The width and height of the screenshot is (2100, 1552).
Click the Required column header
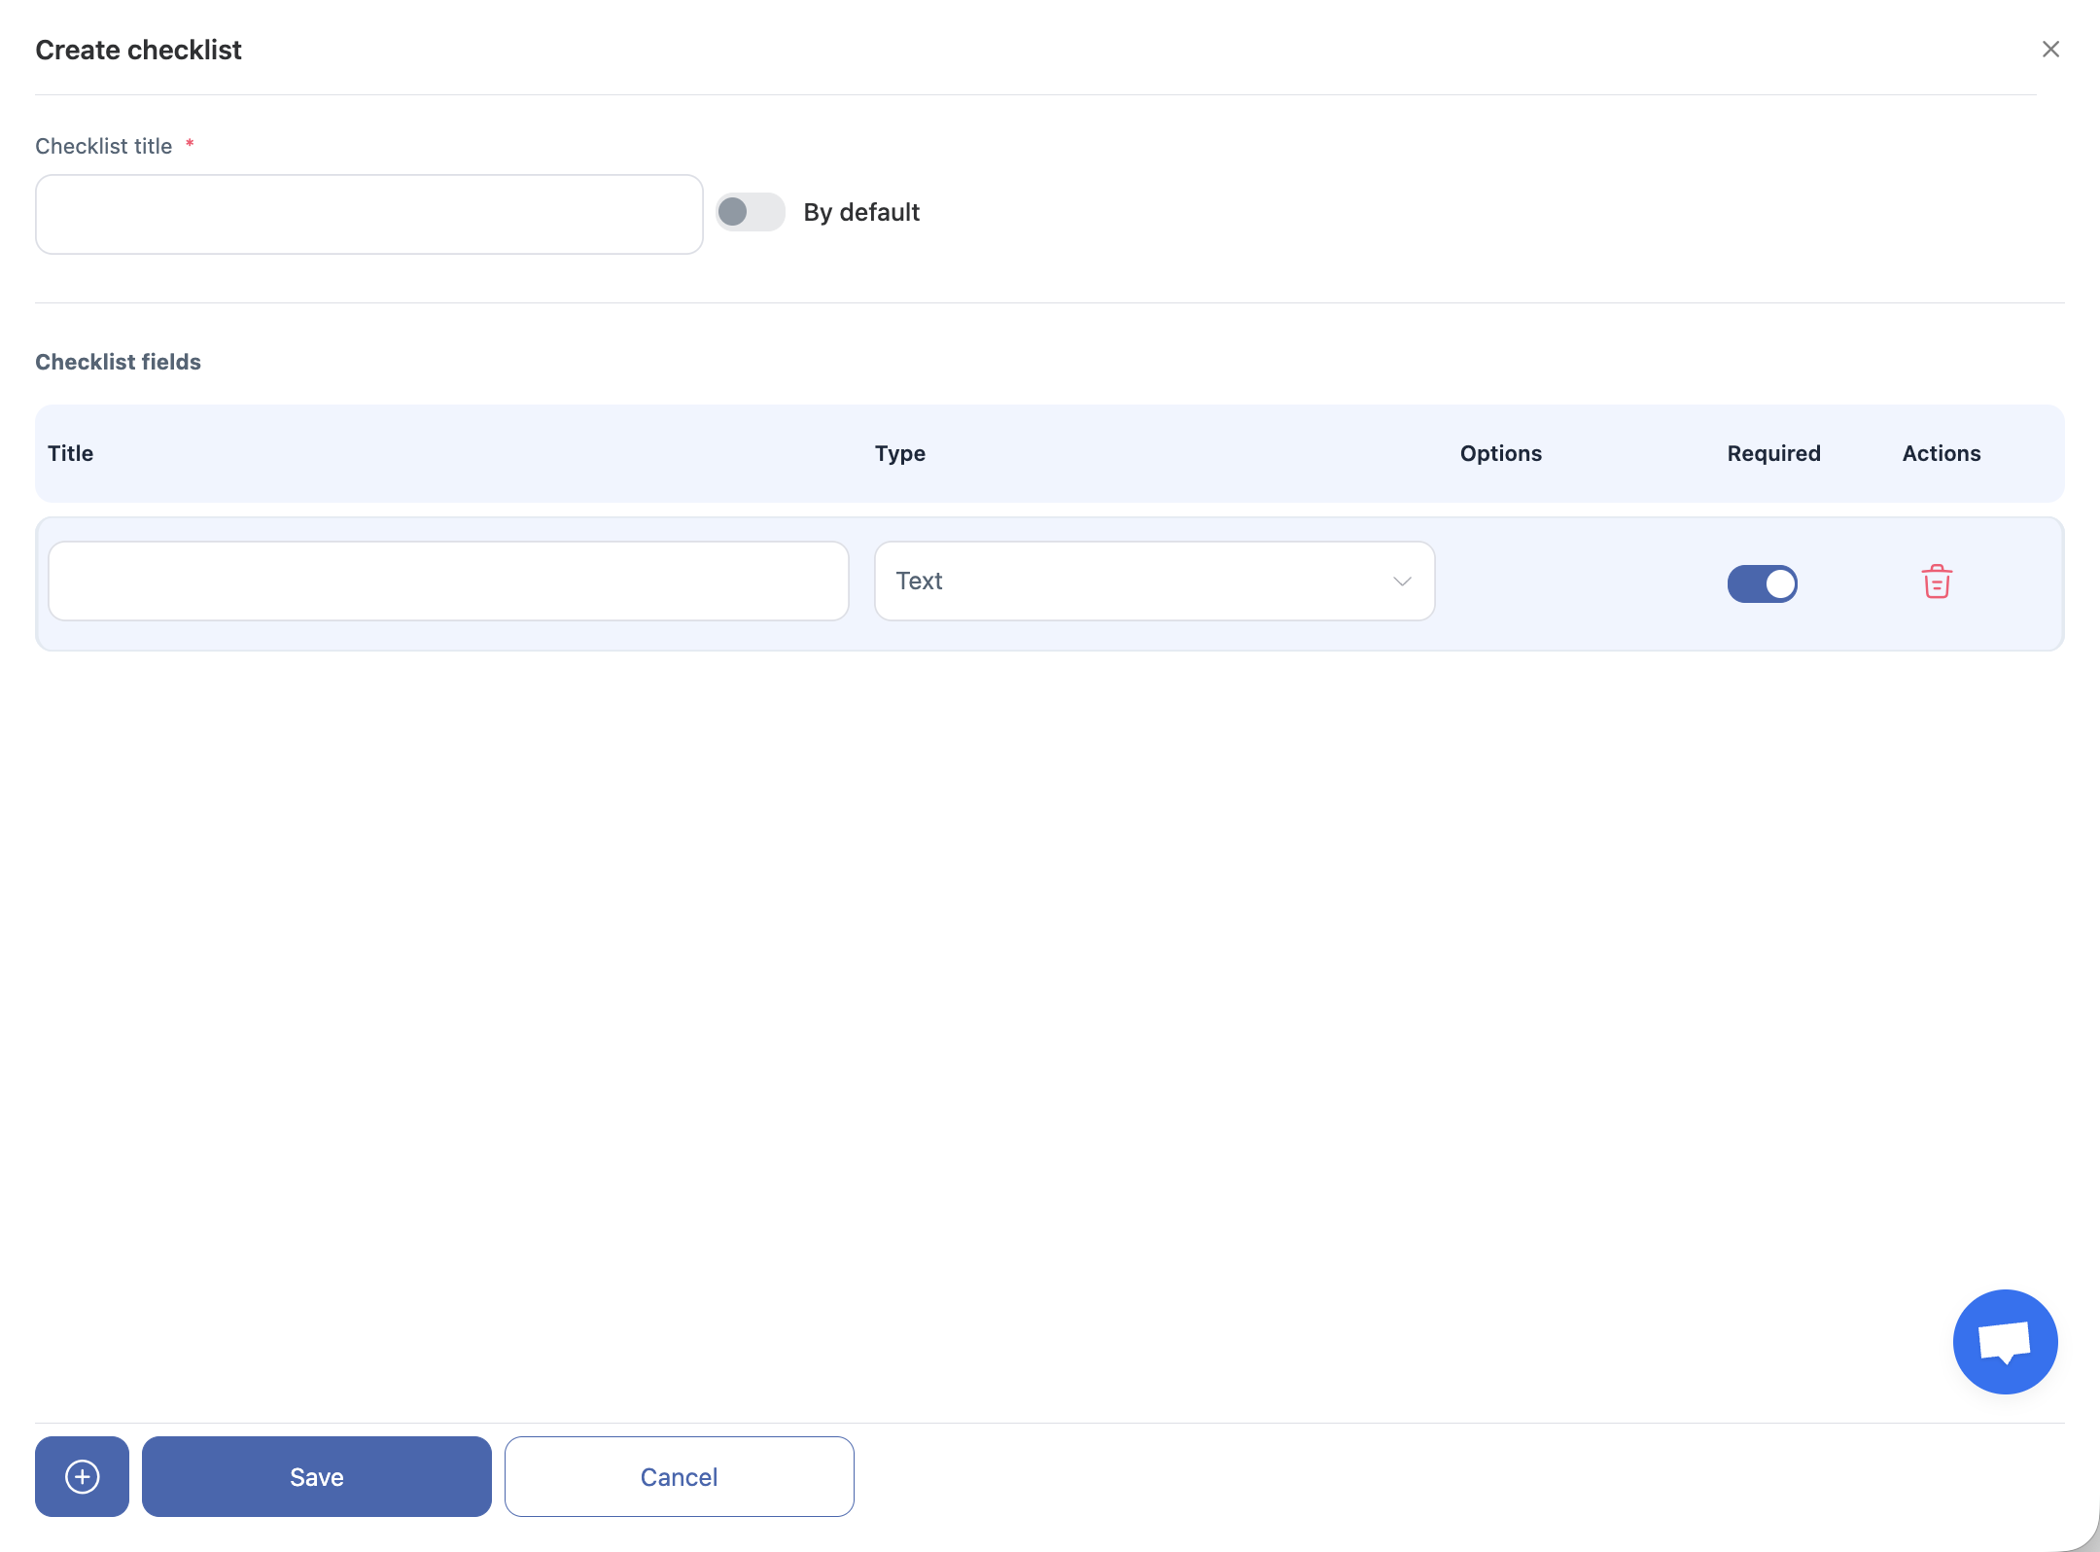1773,453
